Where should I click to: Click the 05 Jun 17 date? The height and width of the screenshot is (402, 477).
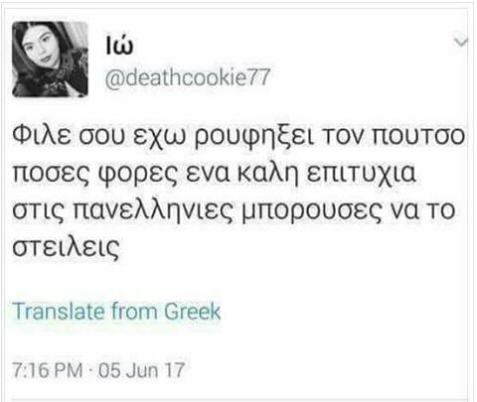pyautogui.click(x=141, y=370)
